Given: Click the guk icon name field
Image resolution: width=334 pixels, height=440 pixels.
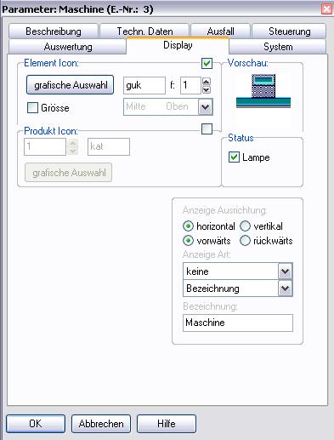Looking at the screenshot, I should pos(144,85).
